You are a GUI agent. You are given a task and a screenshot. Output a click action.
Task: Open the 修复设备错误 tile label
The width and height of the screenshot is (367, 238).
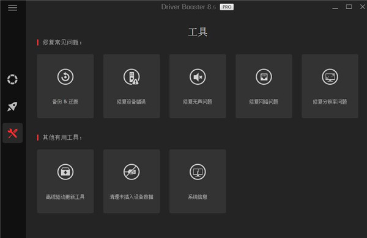point(132,102)
